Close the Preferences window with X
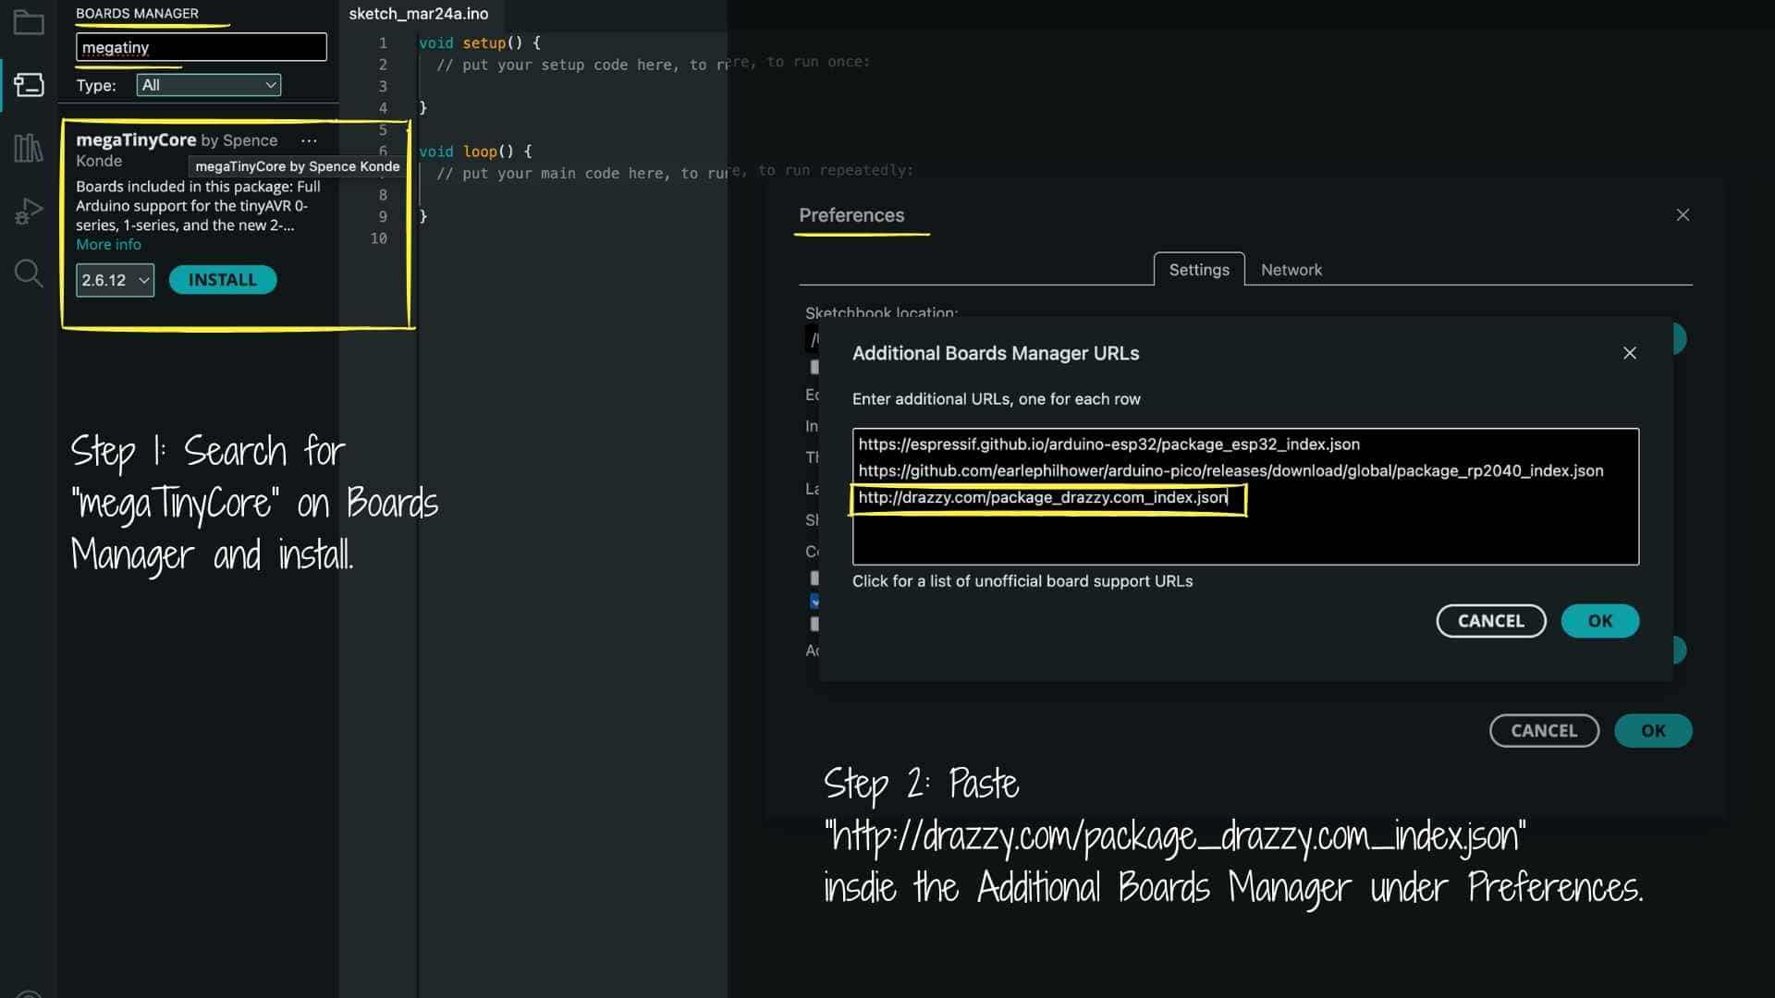This screenshot has width=1775, height=998. point(1683,215)
